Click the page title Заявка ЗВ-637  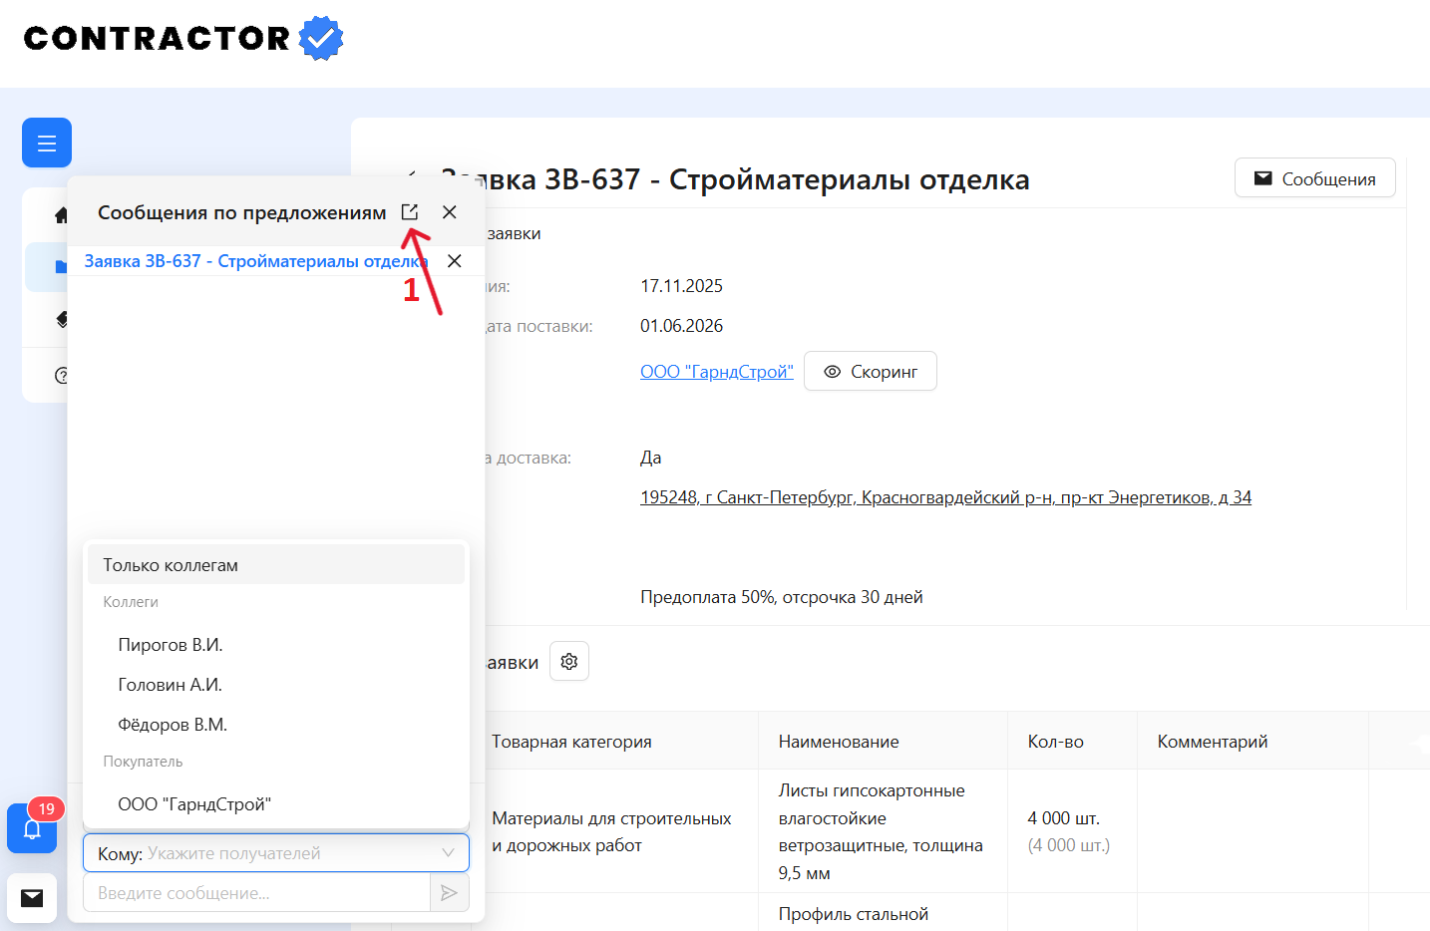[x=735, y=179]
